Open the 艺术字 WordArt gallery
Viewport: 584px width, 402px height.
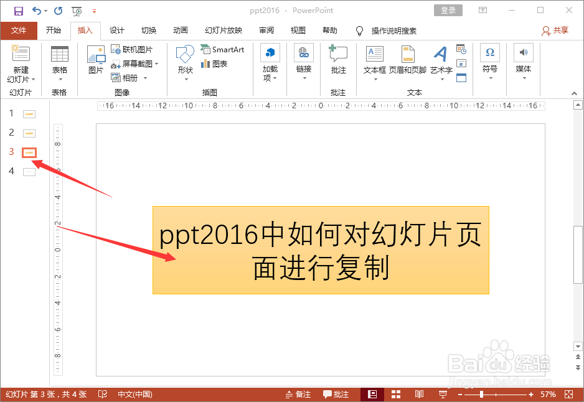441,63
